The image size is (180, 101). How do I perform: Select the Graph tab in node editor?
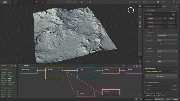pyautogui.click(x=26, y=66)
